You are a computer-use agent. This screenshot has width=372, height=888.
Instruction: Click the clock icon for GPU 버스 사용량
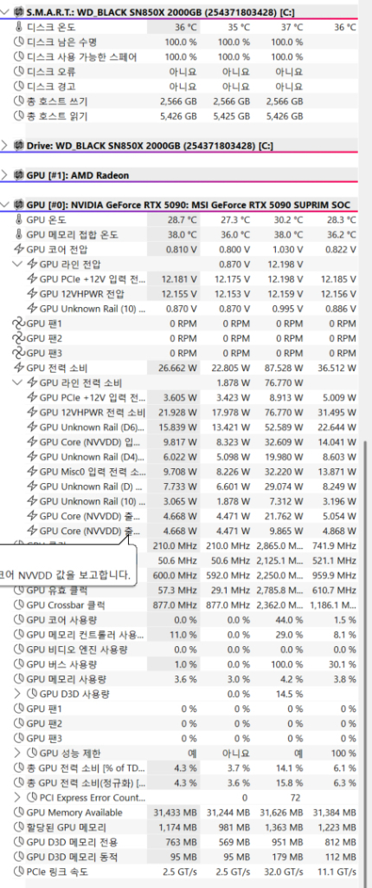pos(18,664)
